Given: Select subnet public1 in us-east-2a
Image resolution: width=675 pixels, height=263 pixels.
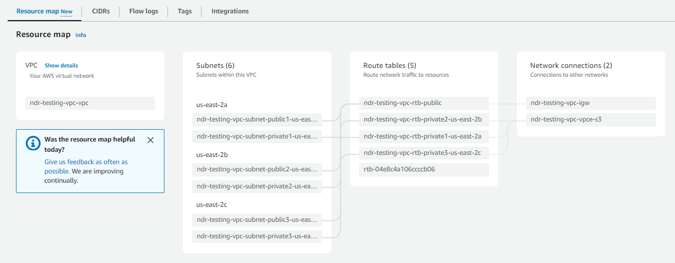Looking at the screenshot, I should 257,120.
